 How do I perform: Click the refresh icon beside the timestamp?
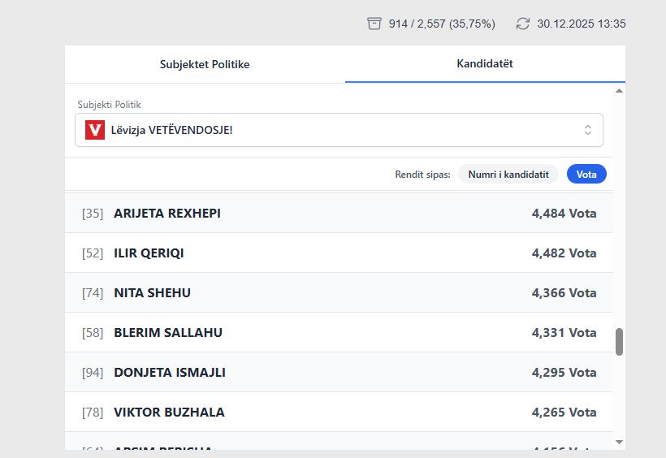pyautogui.click(x=523, y=24)
